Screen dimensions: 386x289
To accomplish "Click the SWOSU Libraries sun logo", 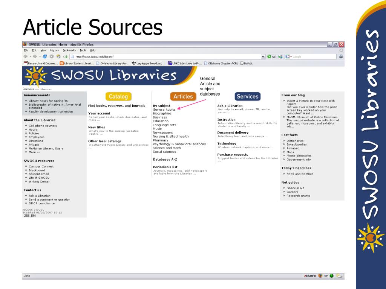I will (x=36, y=76).
